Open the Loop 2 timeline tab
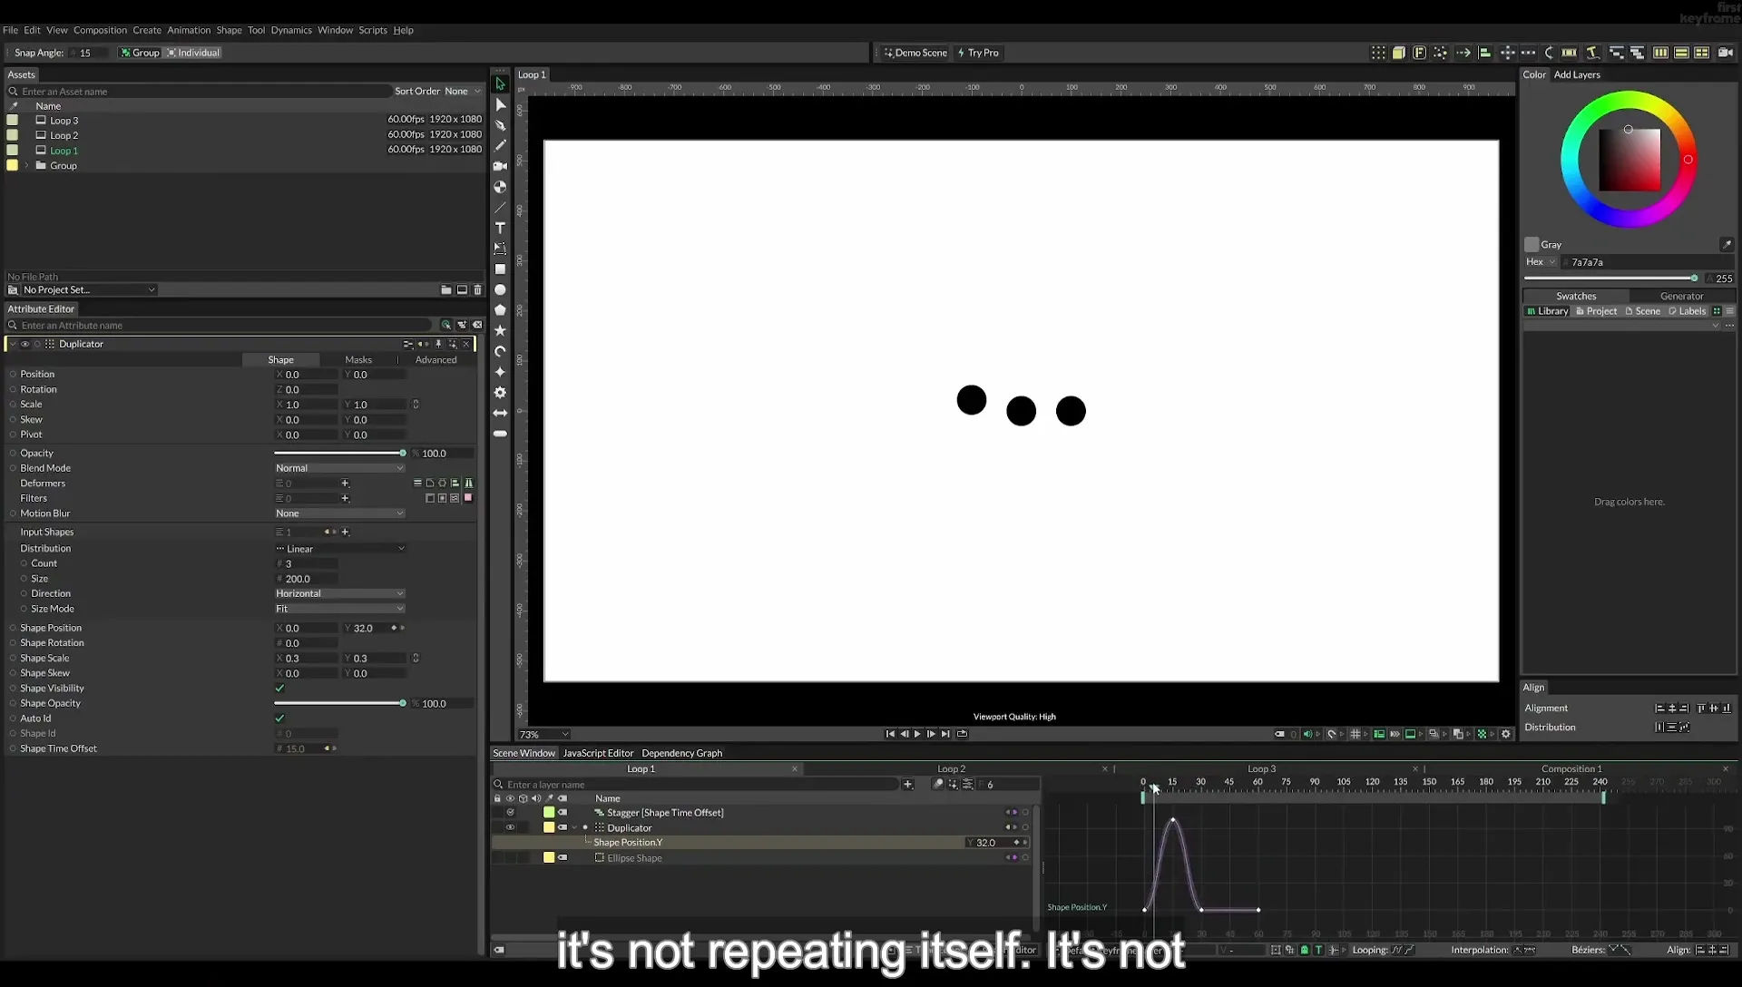 (x=951, y=769)
